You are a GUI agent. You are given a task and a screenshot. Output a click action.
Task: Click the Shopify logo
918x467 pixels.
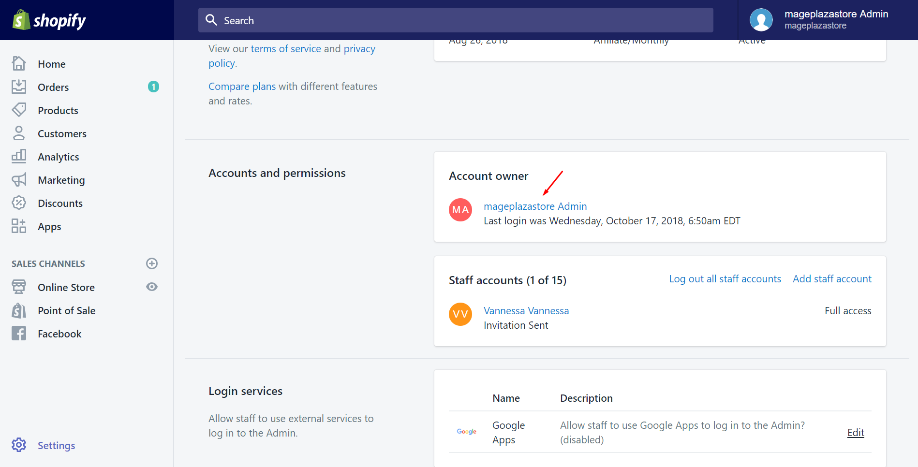49,20
